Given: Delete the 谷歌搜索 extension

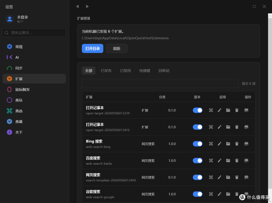Looking at the screenshot, I should coord(236,194).
